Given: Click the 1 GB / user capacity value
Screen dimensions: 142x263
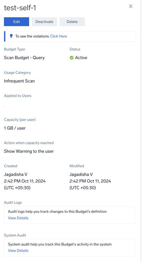Looking at the screenshot, I should click(15, 128).
